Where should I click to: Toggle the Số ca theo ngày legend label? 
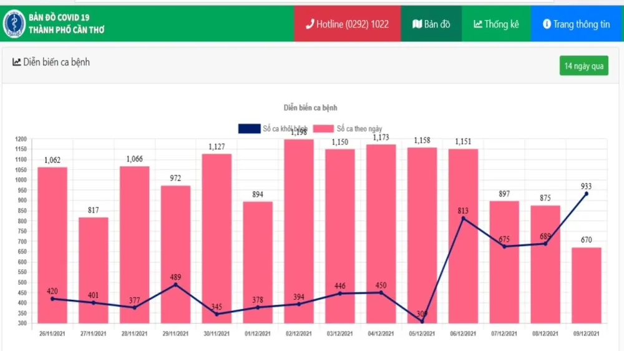click(359, 129)
